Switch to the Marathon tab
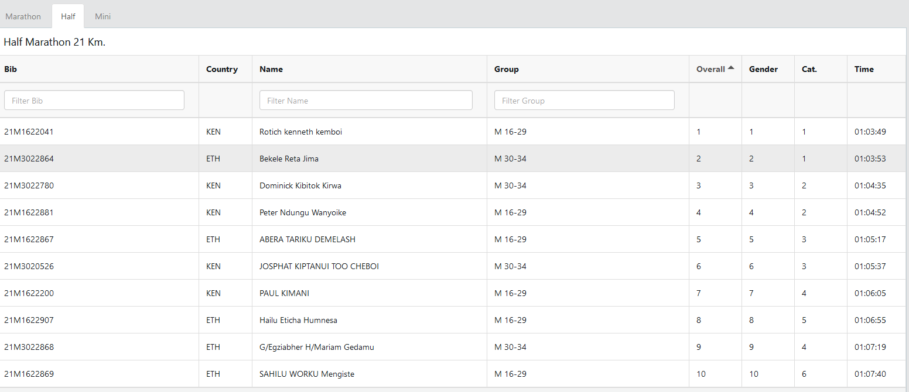 tap(23, 16)
